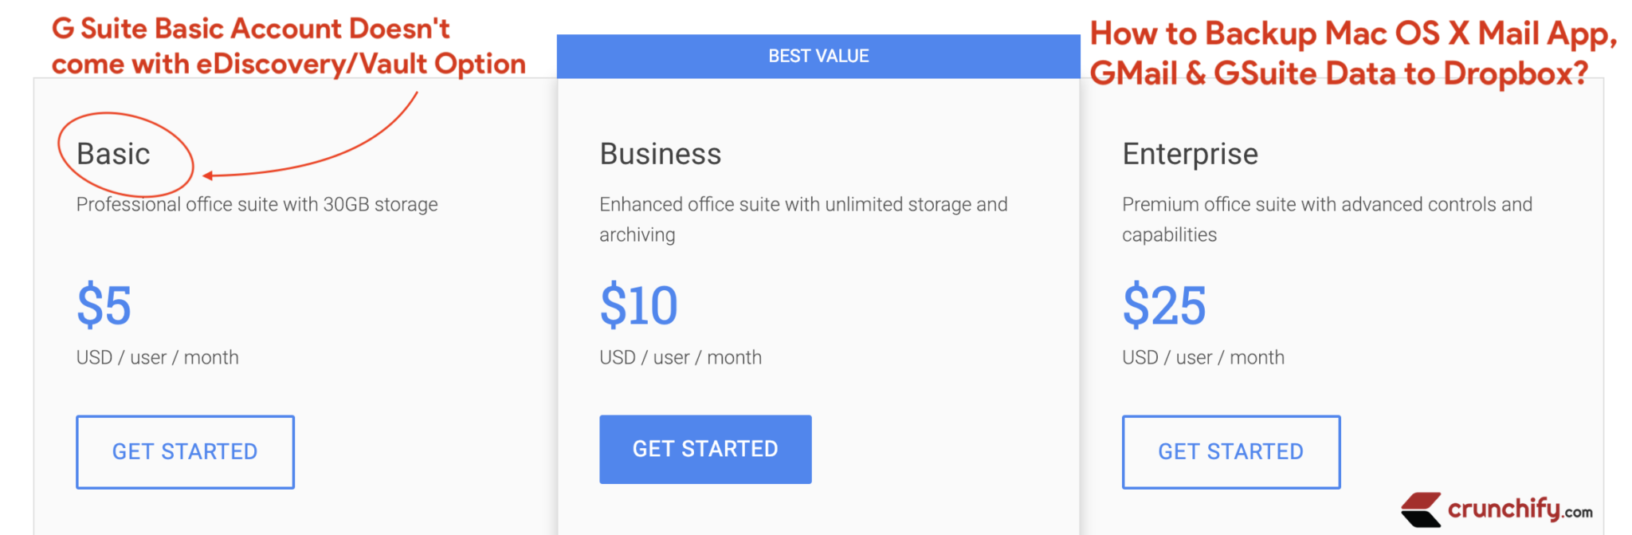
Task: Click the Basic plan heading
Action: pyautogui.click(x=113, y=154)
